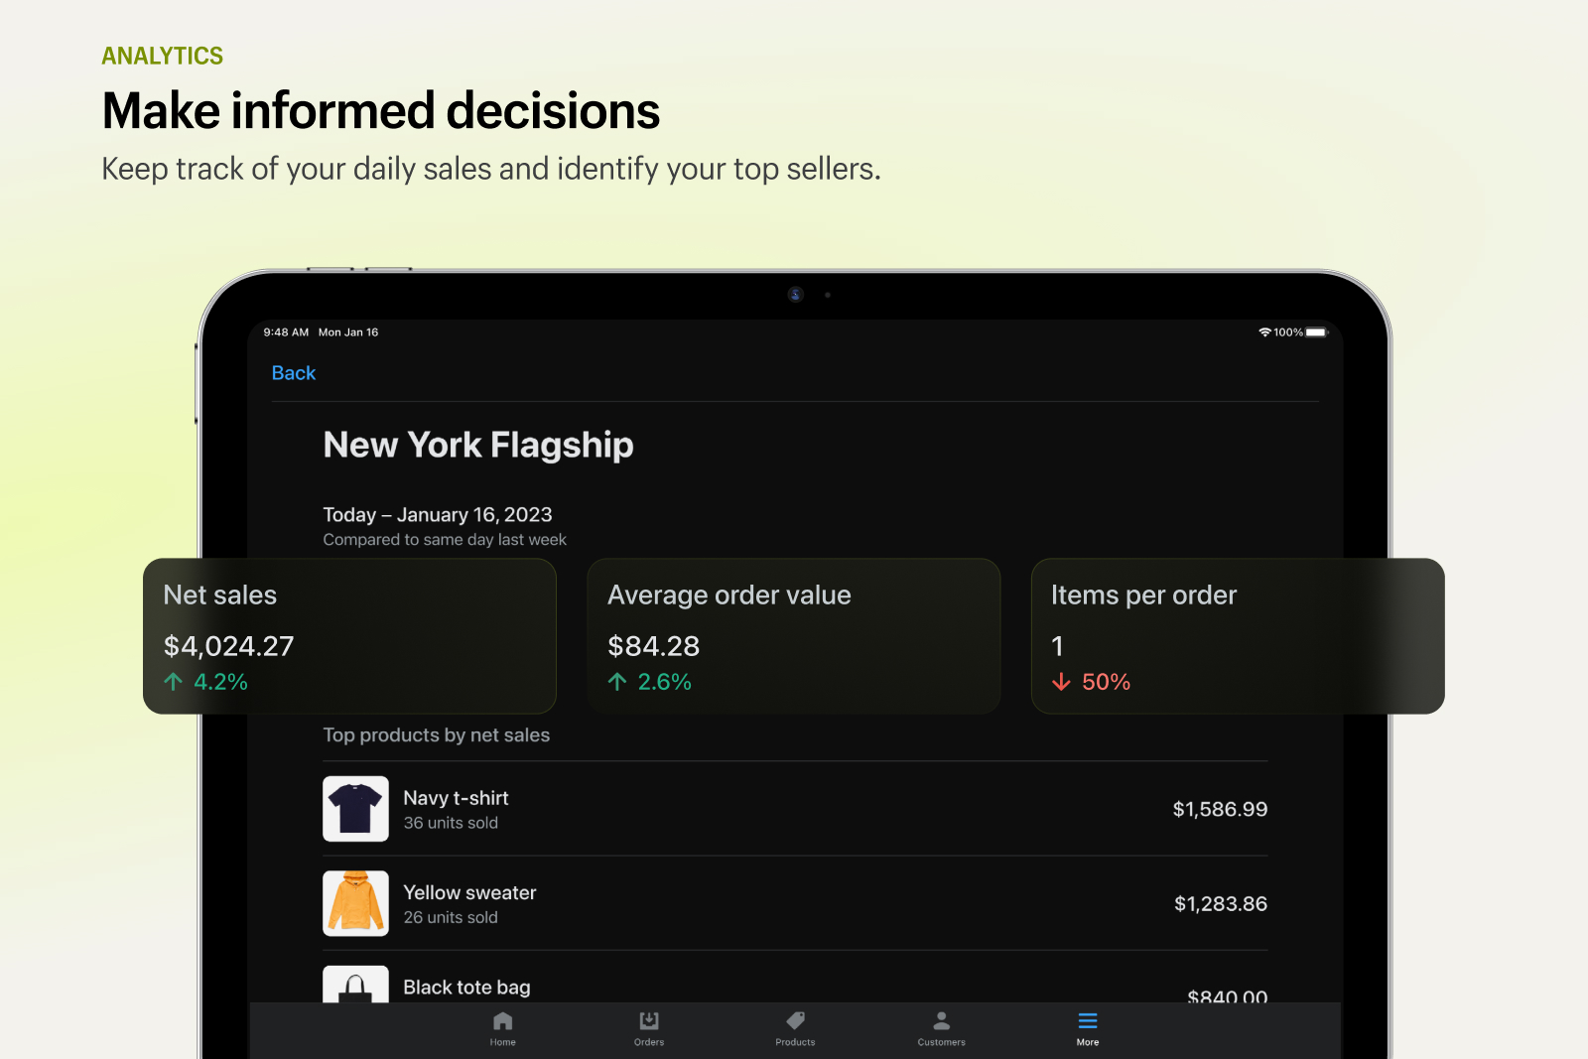Open the Items per order card
This screenshot has width=1588, height=1059.
(1238, 636)
